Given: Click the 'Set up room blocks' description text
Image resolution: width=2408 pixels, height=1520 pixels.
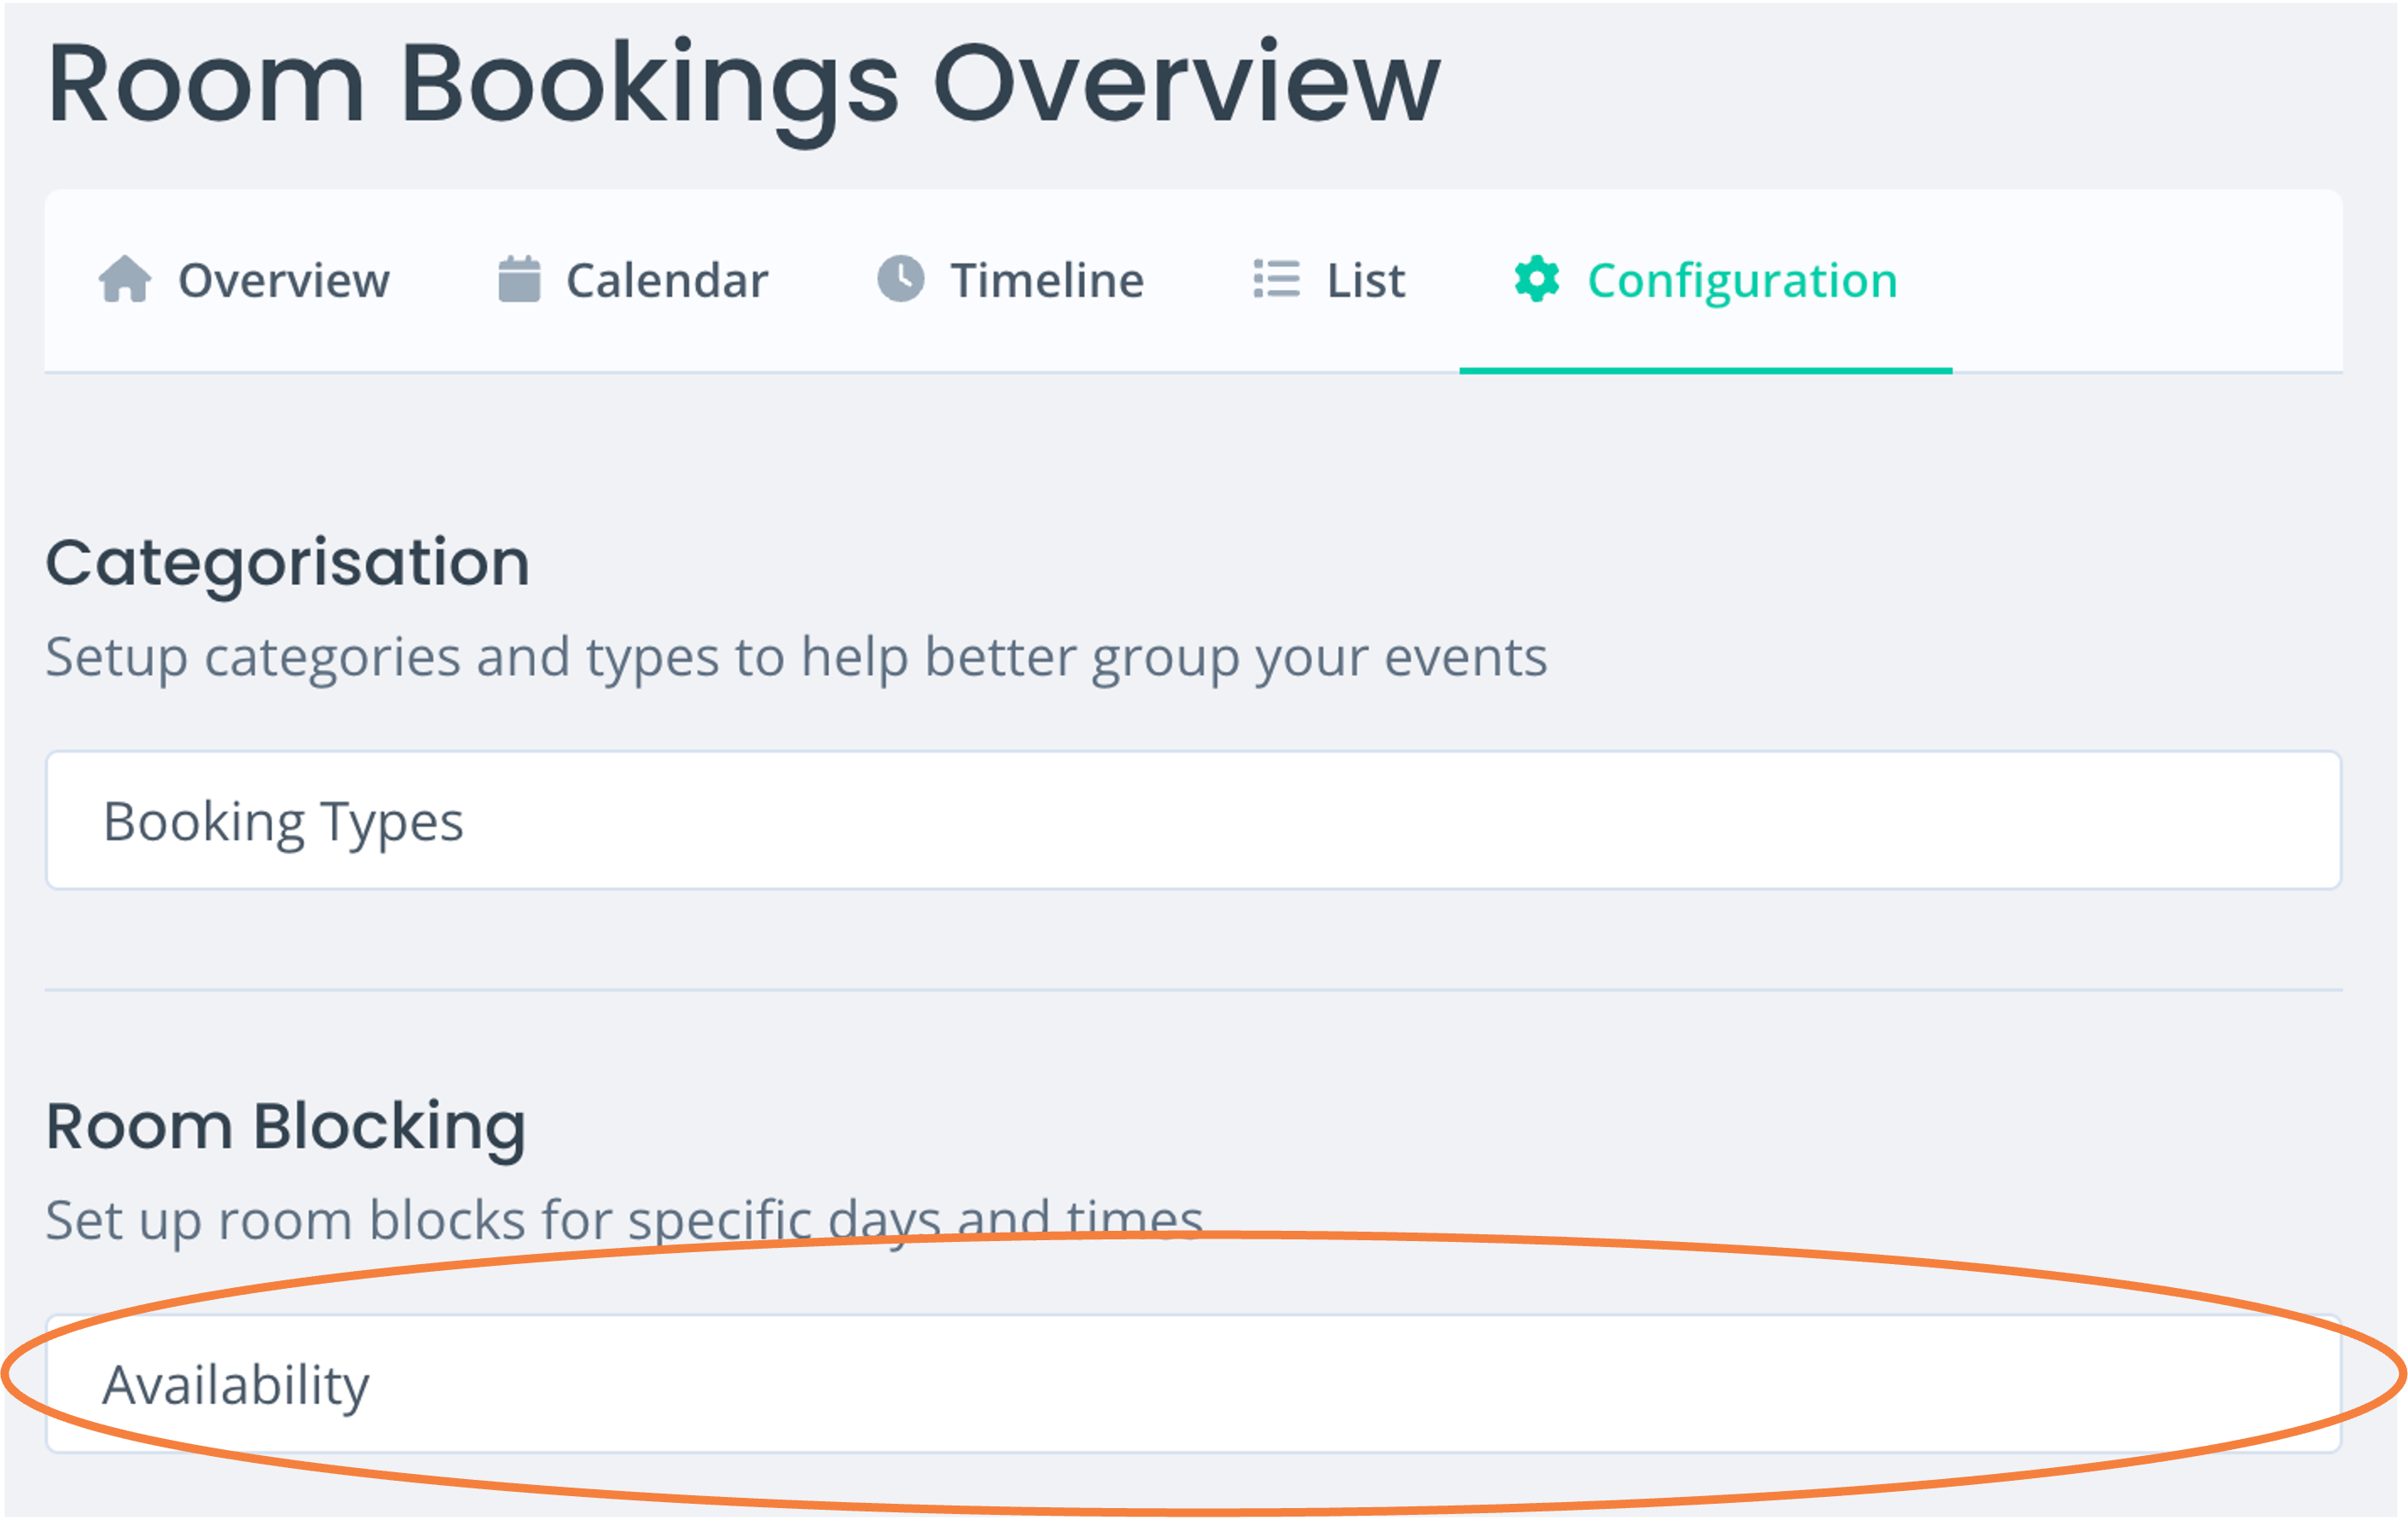Looking at the screenshot, I should (x=624, y=1221).
